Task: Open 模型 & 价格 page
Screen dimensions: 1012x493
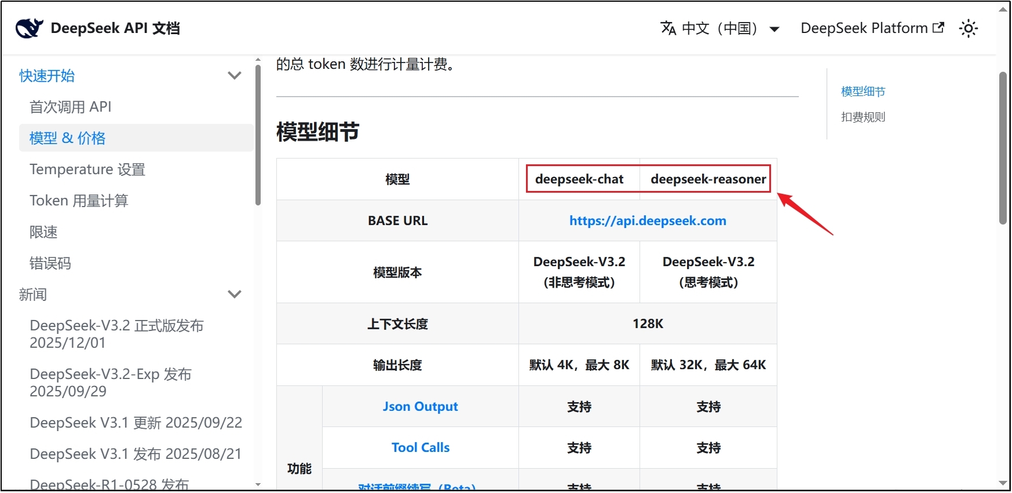Action: pos(136,138)
